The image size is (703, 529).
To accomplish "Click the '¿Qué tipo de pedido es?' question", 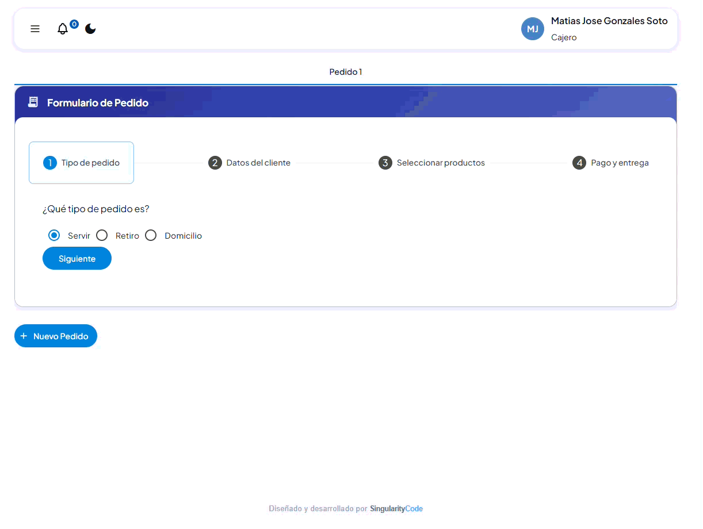I will point(95,209).
